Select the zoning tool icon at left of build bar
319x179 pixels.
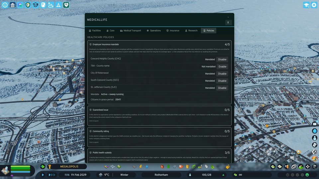click(106, 167)
